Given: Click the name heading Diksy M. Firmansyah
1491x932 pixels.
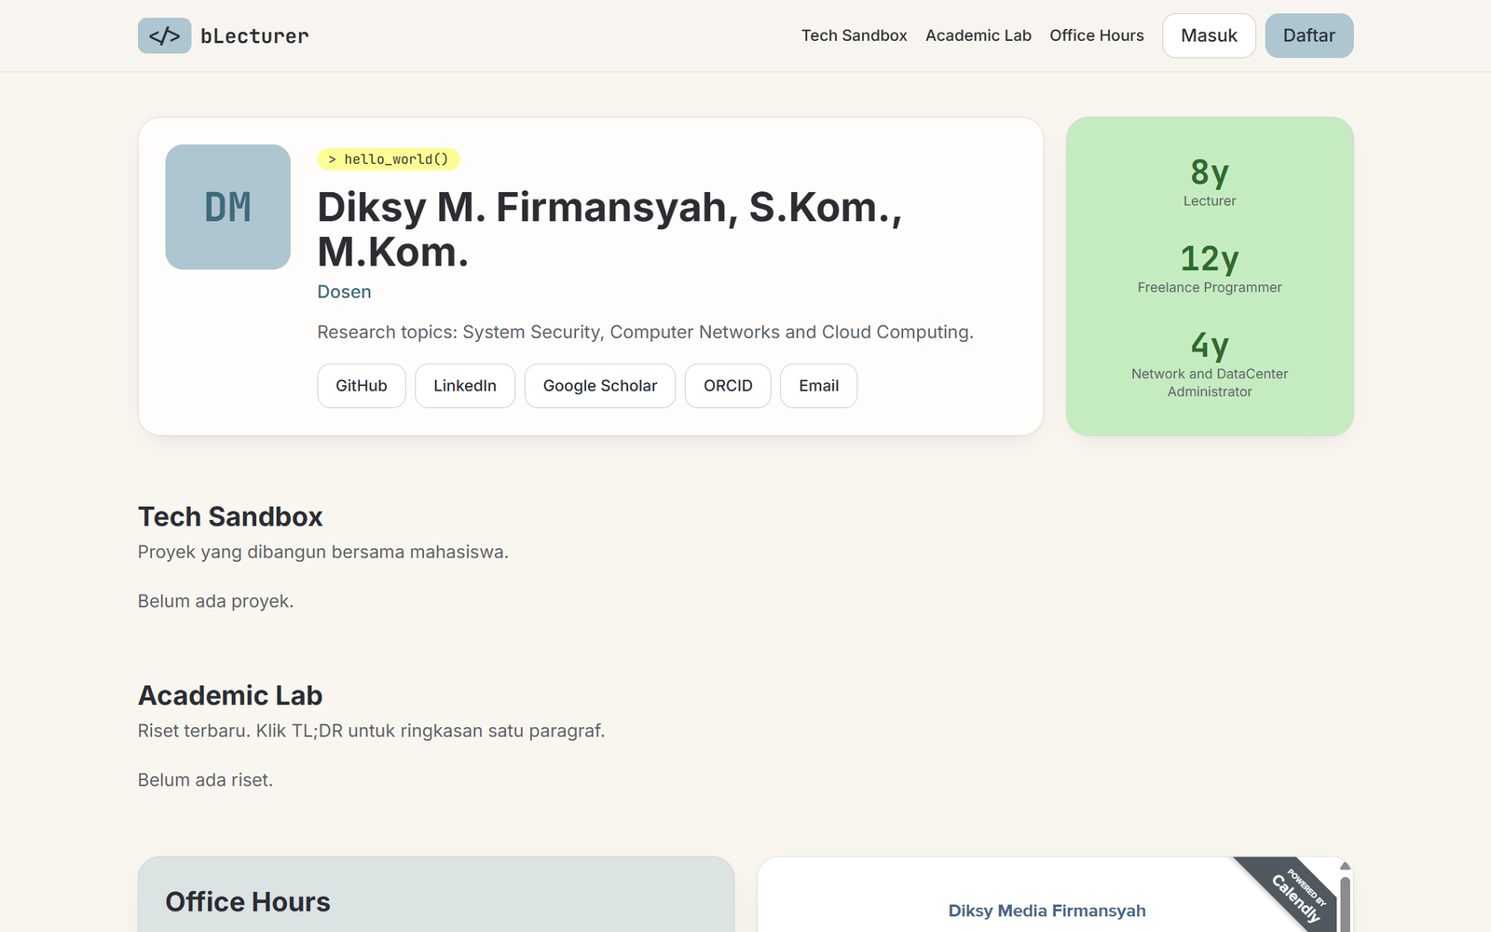Looking at the screenshot, I should [x=609, y=229].
